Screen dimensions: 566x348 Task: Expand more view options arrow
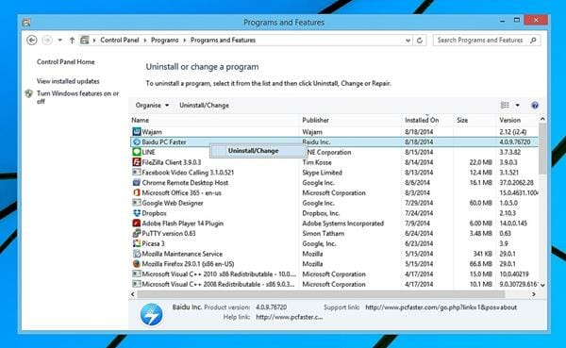coord(518,105)
